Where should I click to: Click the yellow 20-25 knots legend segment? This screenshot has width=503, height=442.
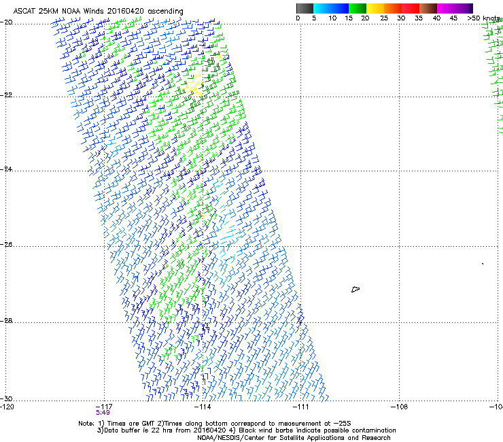tap(375, 8)
